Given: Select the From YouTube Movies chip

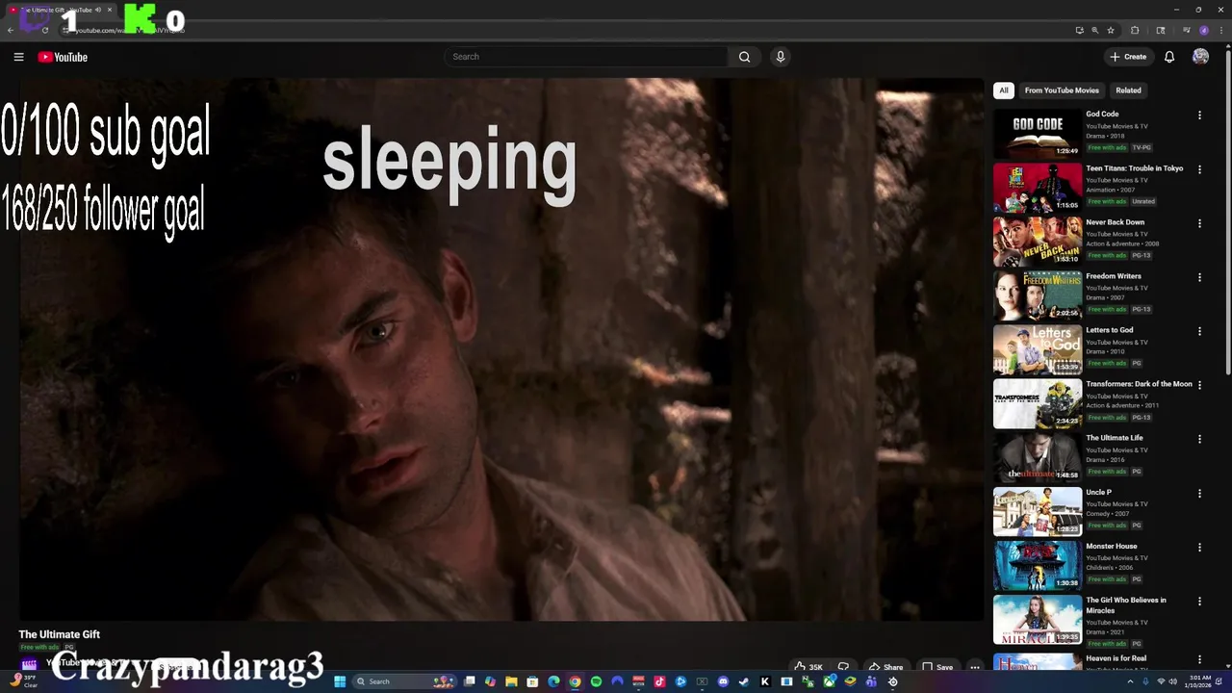Looking at the screenshot, I should (x=1062, y=90).
